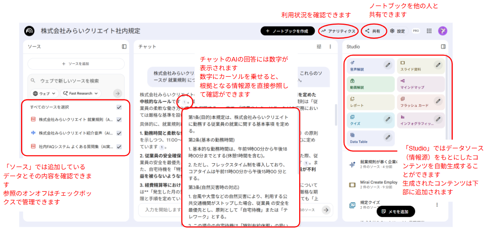Edit the 音声解説 tile via pencil icon

tap(388, 65)
